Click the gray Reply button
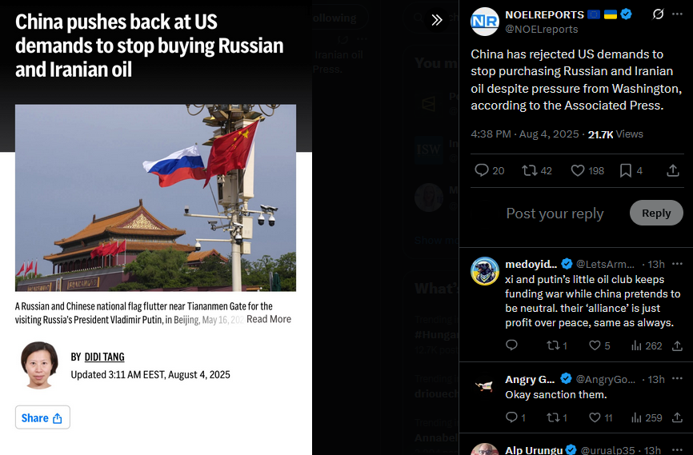This screenshot has width=693, height=455. [656, 213]
